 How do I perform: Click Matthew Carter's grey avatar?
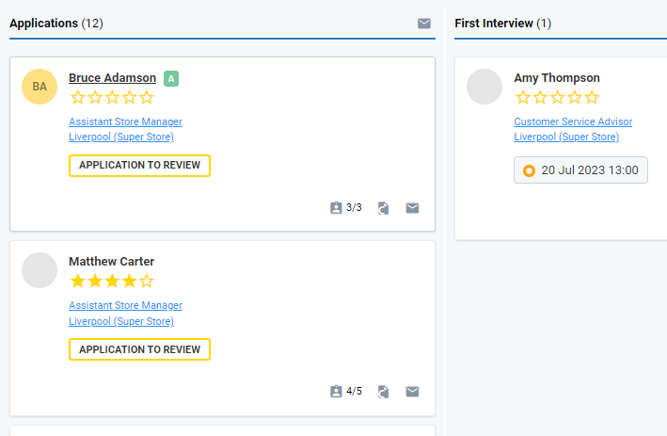[x=40, y=270]
